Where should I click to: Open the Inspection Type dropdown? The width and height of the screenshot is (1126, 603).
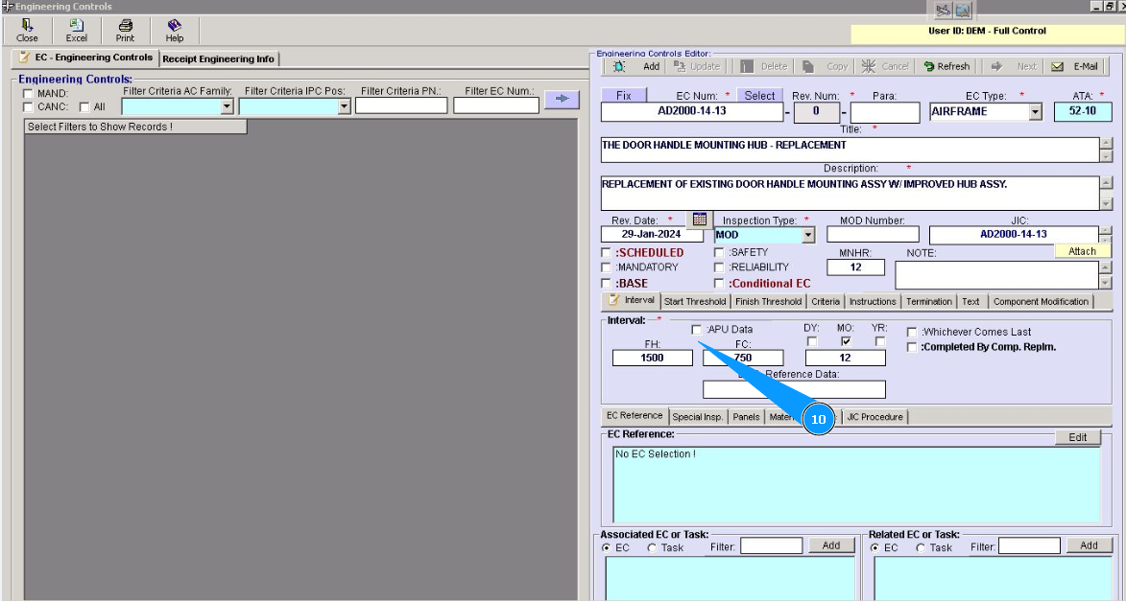pos(807,235)
